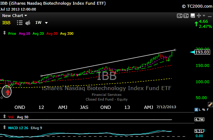Image resolution: width=213 pixels, height=140 pixels.
Task: Select the Avg 20 moving average legend
Action: pos(38,34)
